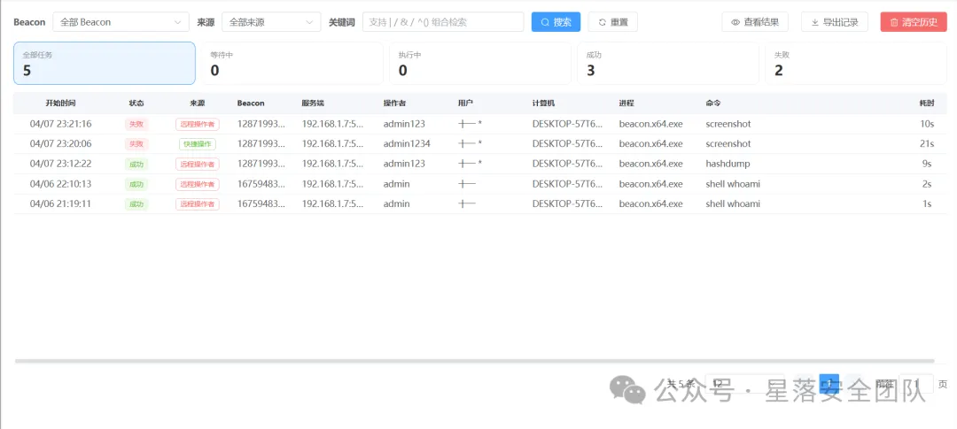Image resolution: width=957 pixels, height=429 pixels.
Task: Click the 操作者 column header
Action: click(x=395, y=103)
